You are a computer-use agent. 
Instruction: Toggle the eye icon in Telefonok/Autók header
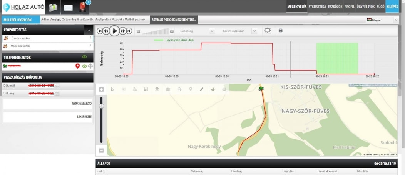point(84,57)
